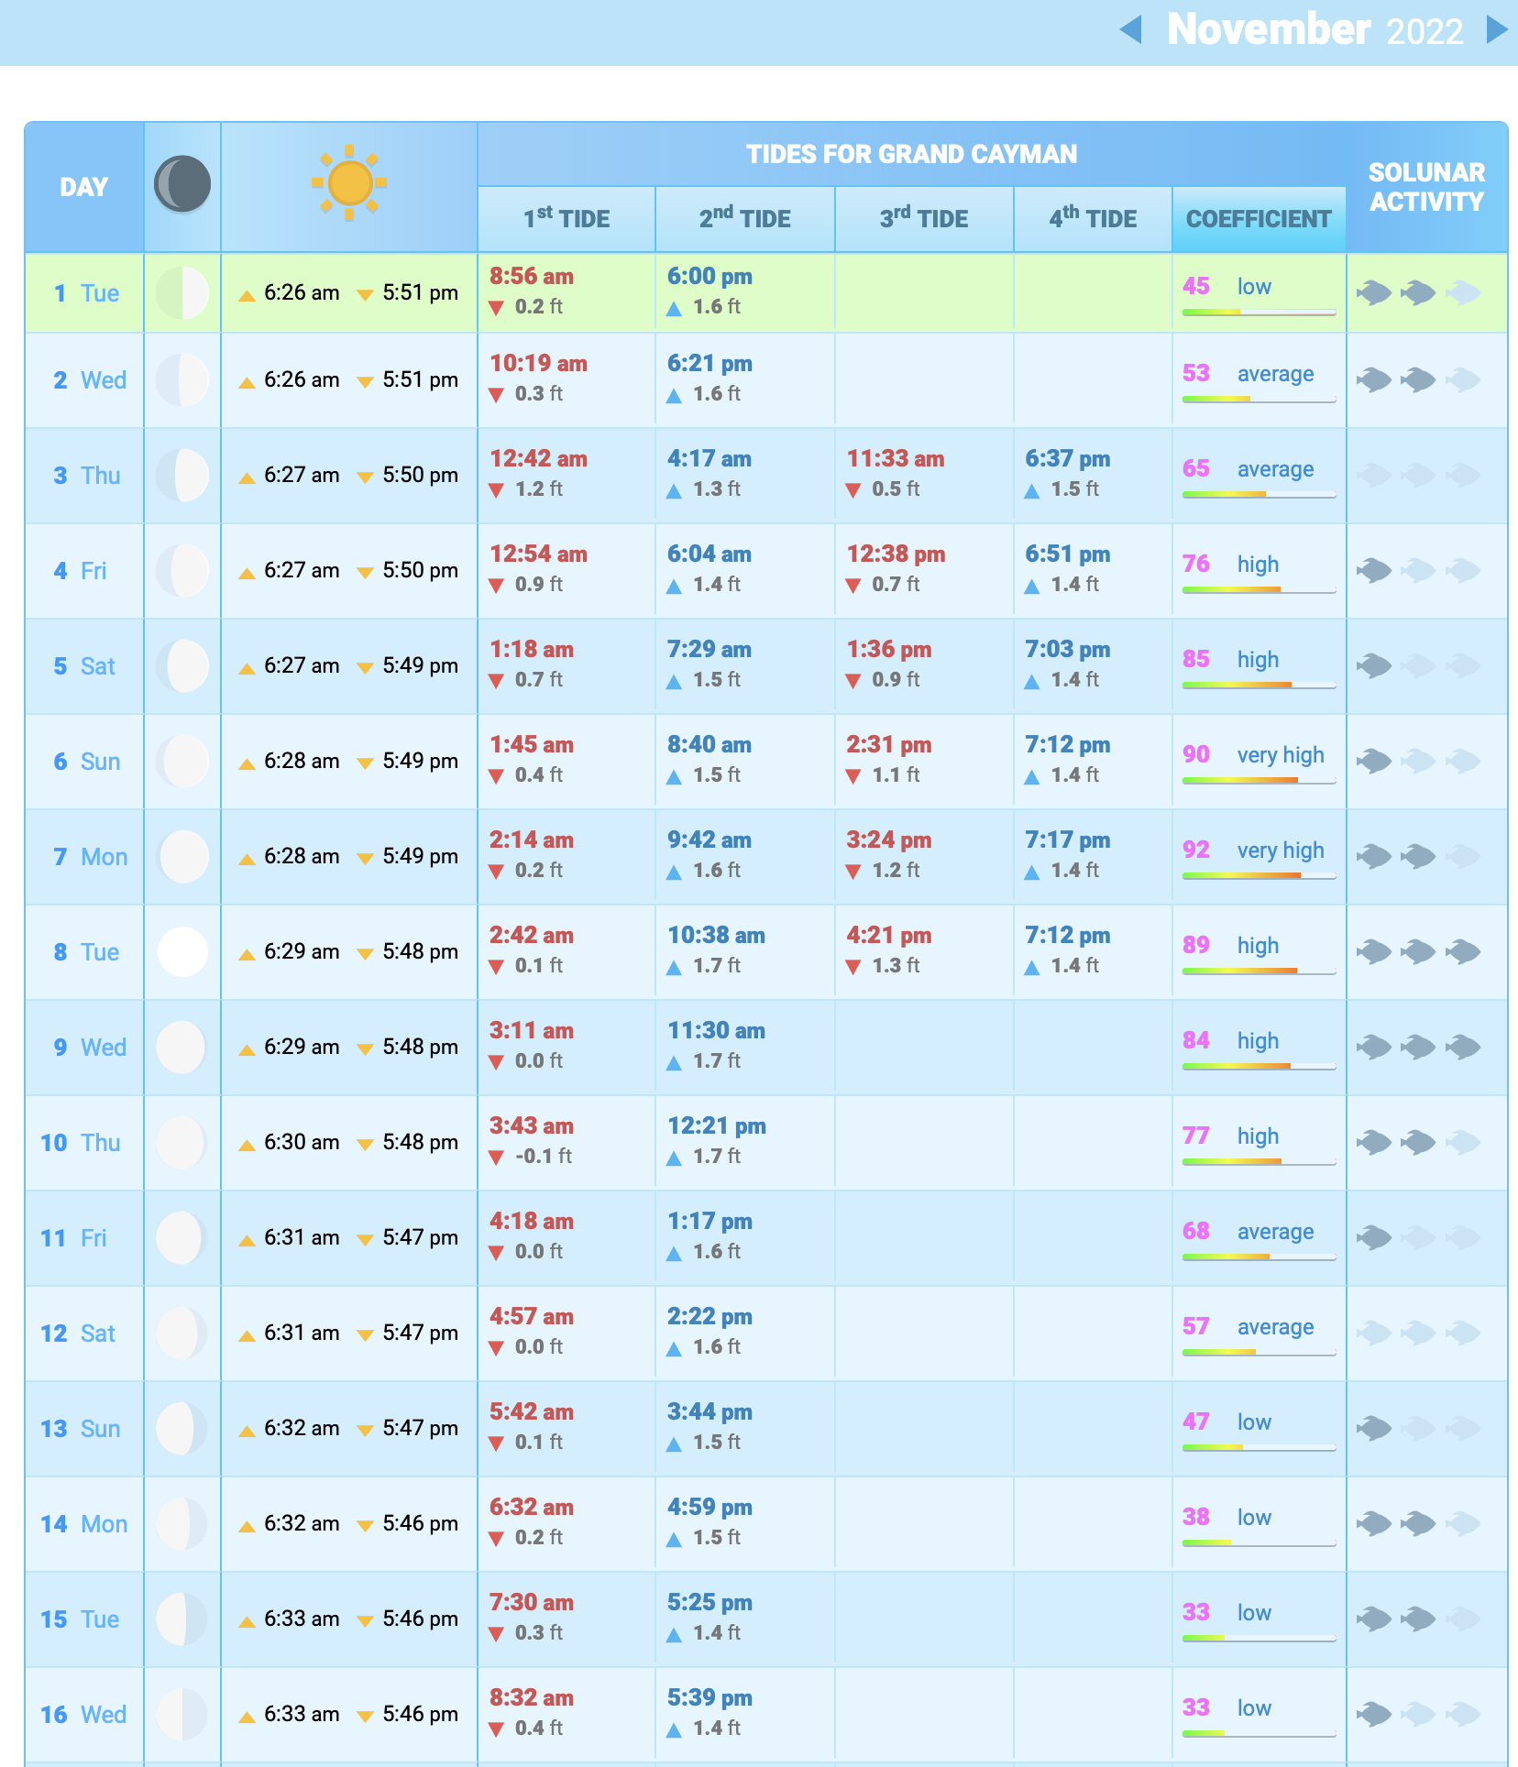Click the 3:43 am low tide entry
Viewport: 1518px width, 1767px height.
tap(532, 1126)
